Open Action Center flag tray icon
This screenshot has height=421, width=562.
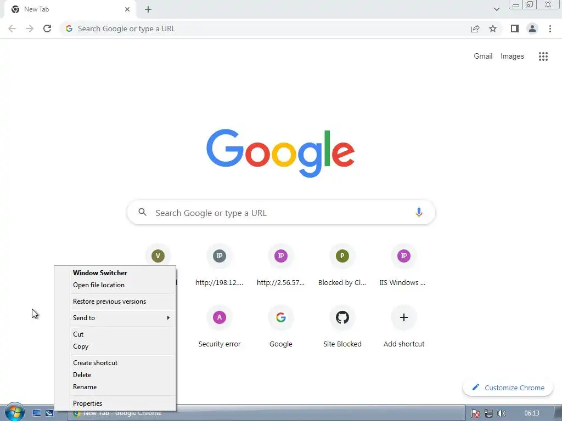pyautogui.click(x=475, y=413)
